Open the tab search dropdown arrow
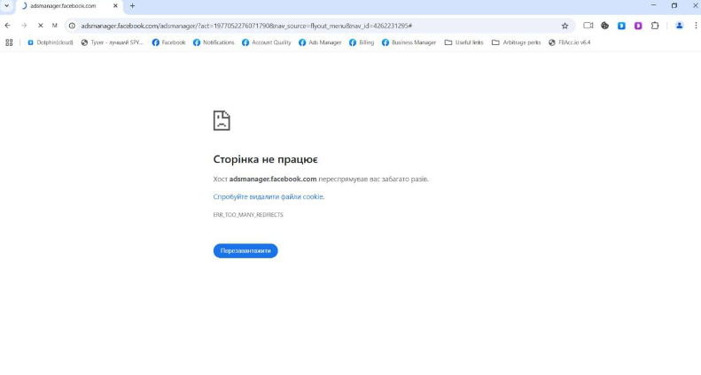The width and height of the screenshot is (701, 375). tap(7, 6)
